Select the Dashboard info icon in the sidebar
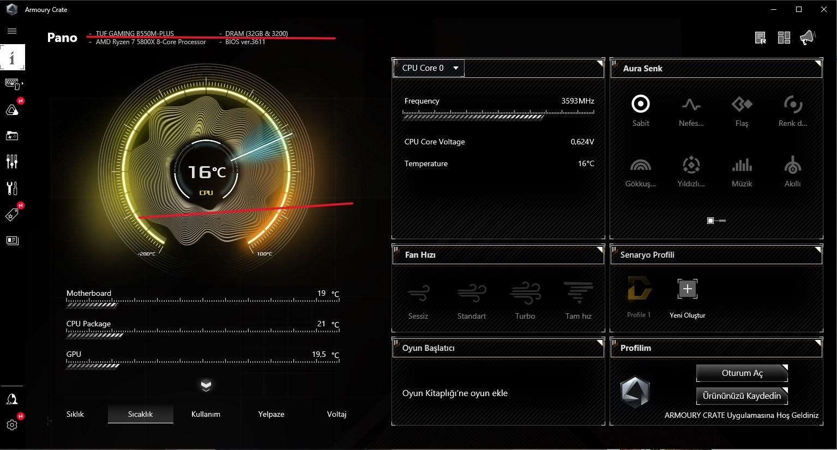Image resolution: width=837 pixels, height=450 pixels. click(12, 57)
